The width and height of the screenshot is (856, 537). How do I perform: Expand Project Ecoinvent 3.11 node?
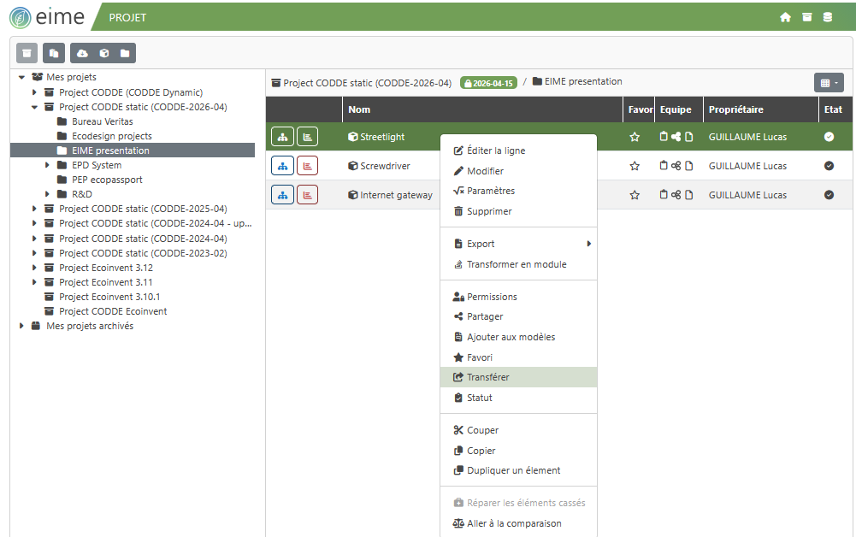(x=34, y=282)
